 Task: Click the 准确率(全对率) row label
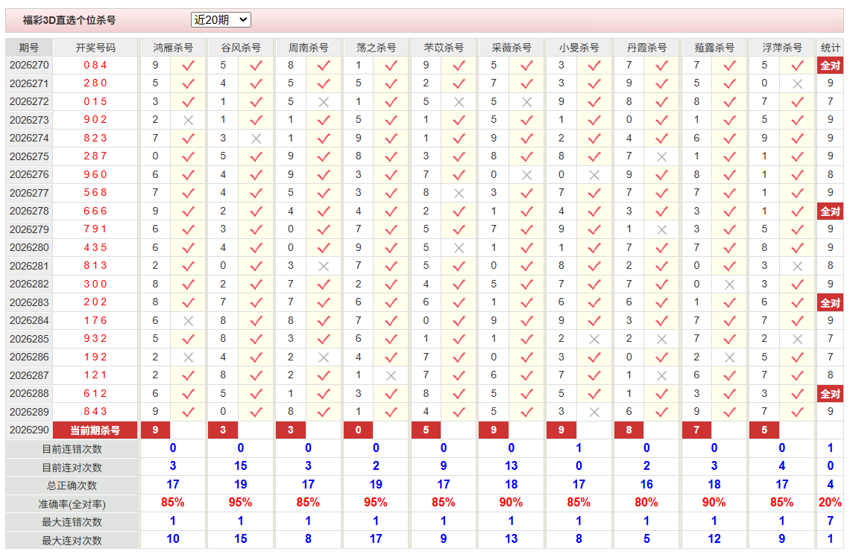click(72, 504)
